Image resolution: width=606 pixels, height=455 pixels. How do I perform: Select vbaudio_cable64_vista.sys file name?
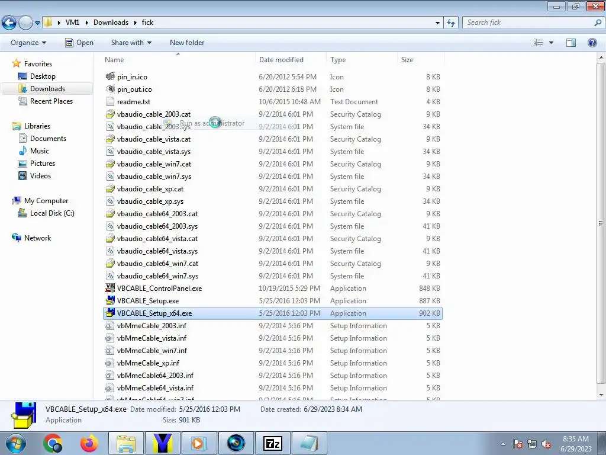point(157,251)
